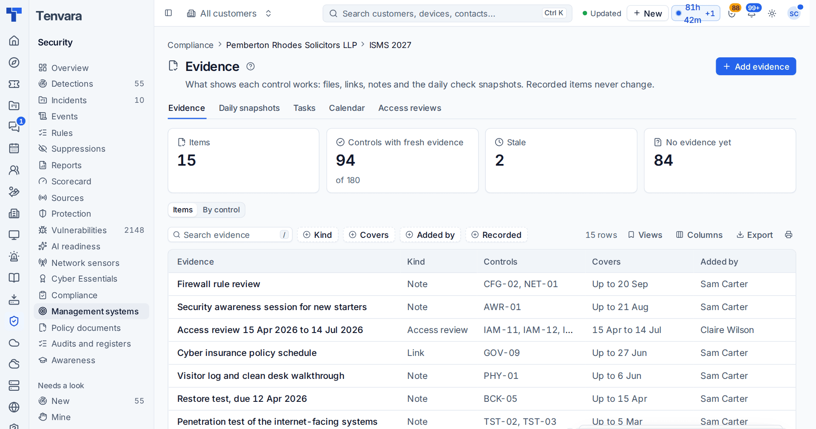Screen dimensions: 816x429
Task: Collapse the sidebar panel toggle icon
Action: 168,13
